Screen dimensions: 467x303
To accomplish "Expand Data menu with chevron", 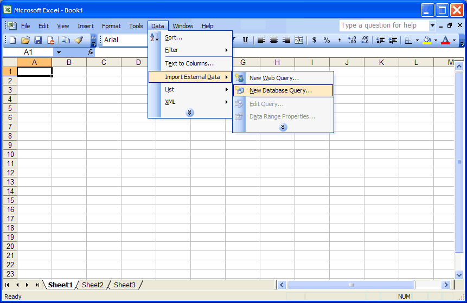I will 189,113.
